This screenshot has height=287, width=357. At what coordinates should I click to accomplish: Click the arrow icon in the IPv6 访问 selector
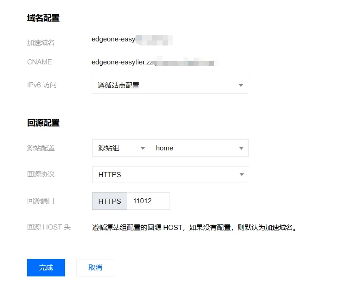(x=240, y=86)
